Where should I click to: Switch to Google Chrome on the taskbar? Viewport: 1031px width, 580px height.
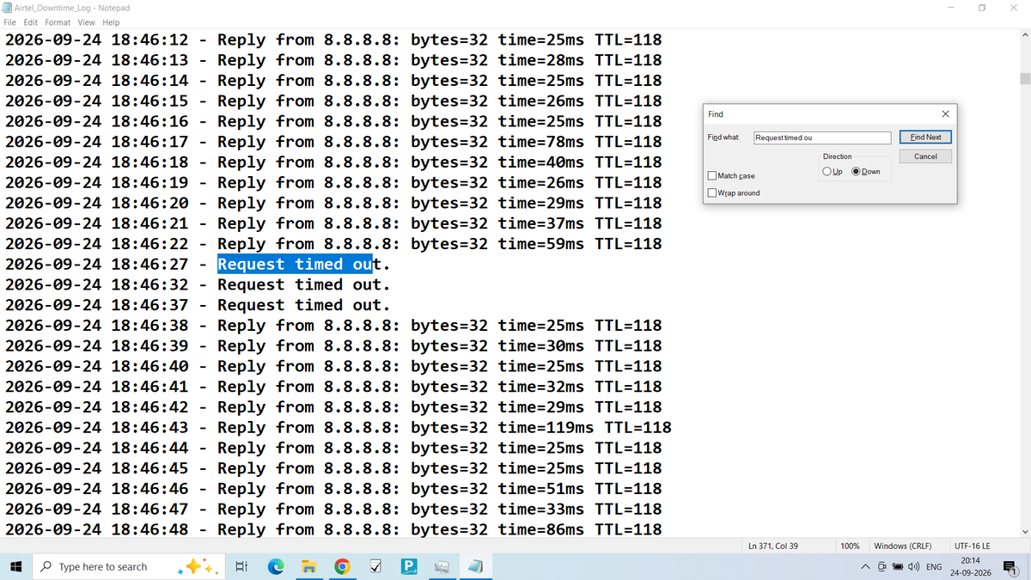[x=342, y=566]
